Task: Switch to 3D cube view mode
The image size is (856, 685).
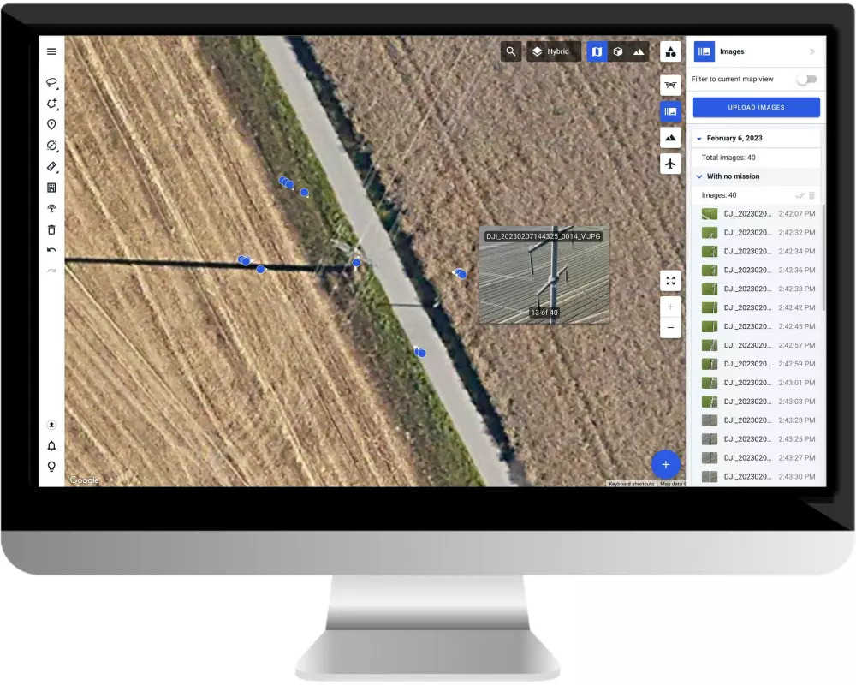Action: (x=617, y=51)
